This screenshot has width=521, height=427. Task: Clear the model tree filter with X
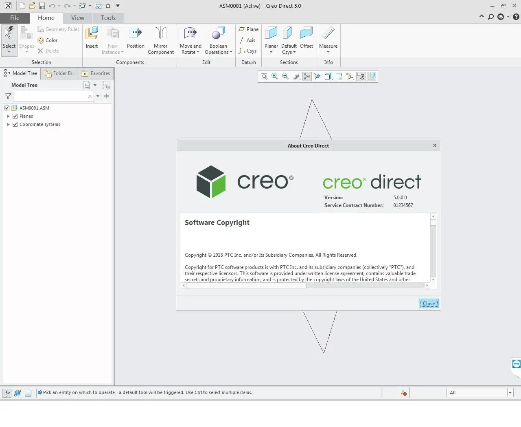pyautogui.click(x=90, y=97)
